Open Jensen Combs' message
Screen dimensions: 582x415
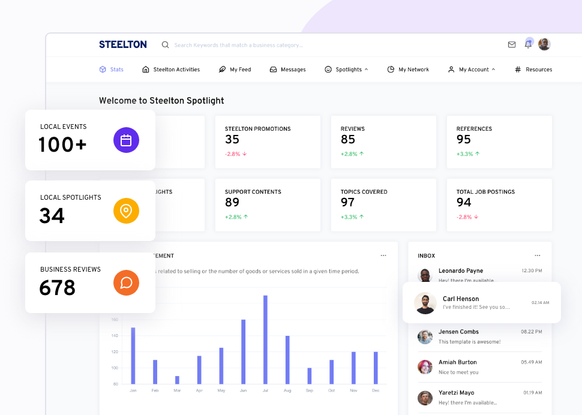pyautogui.click(x=479, y=337)
